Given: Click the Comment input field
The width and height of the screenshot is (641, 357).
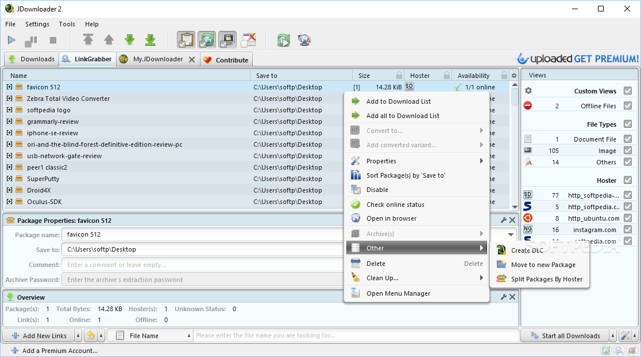Looking at the screenshot, I should pyautogui.click(x=202, y=265).
